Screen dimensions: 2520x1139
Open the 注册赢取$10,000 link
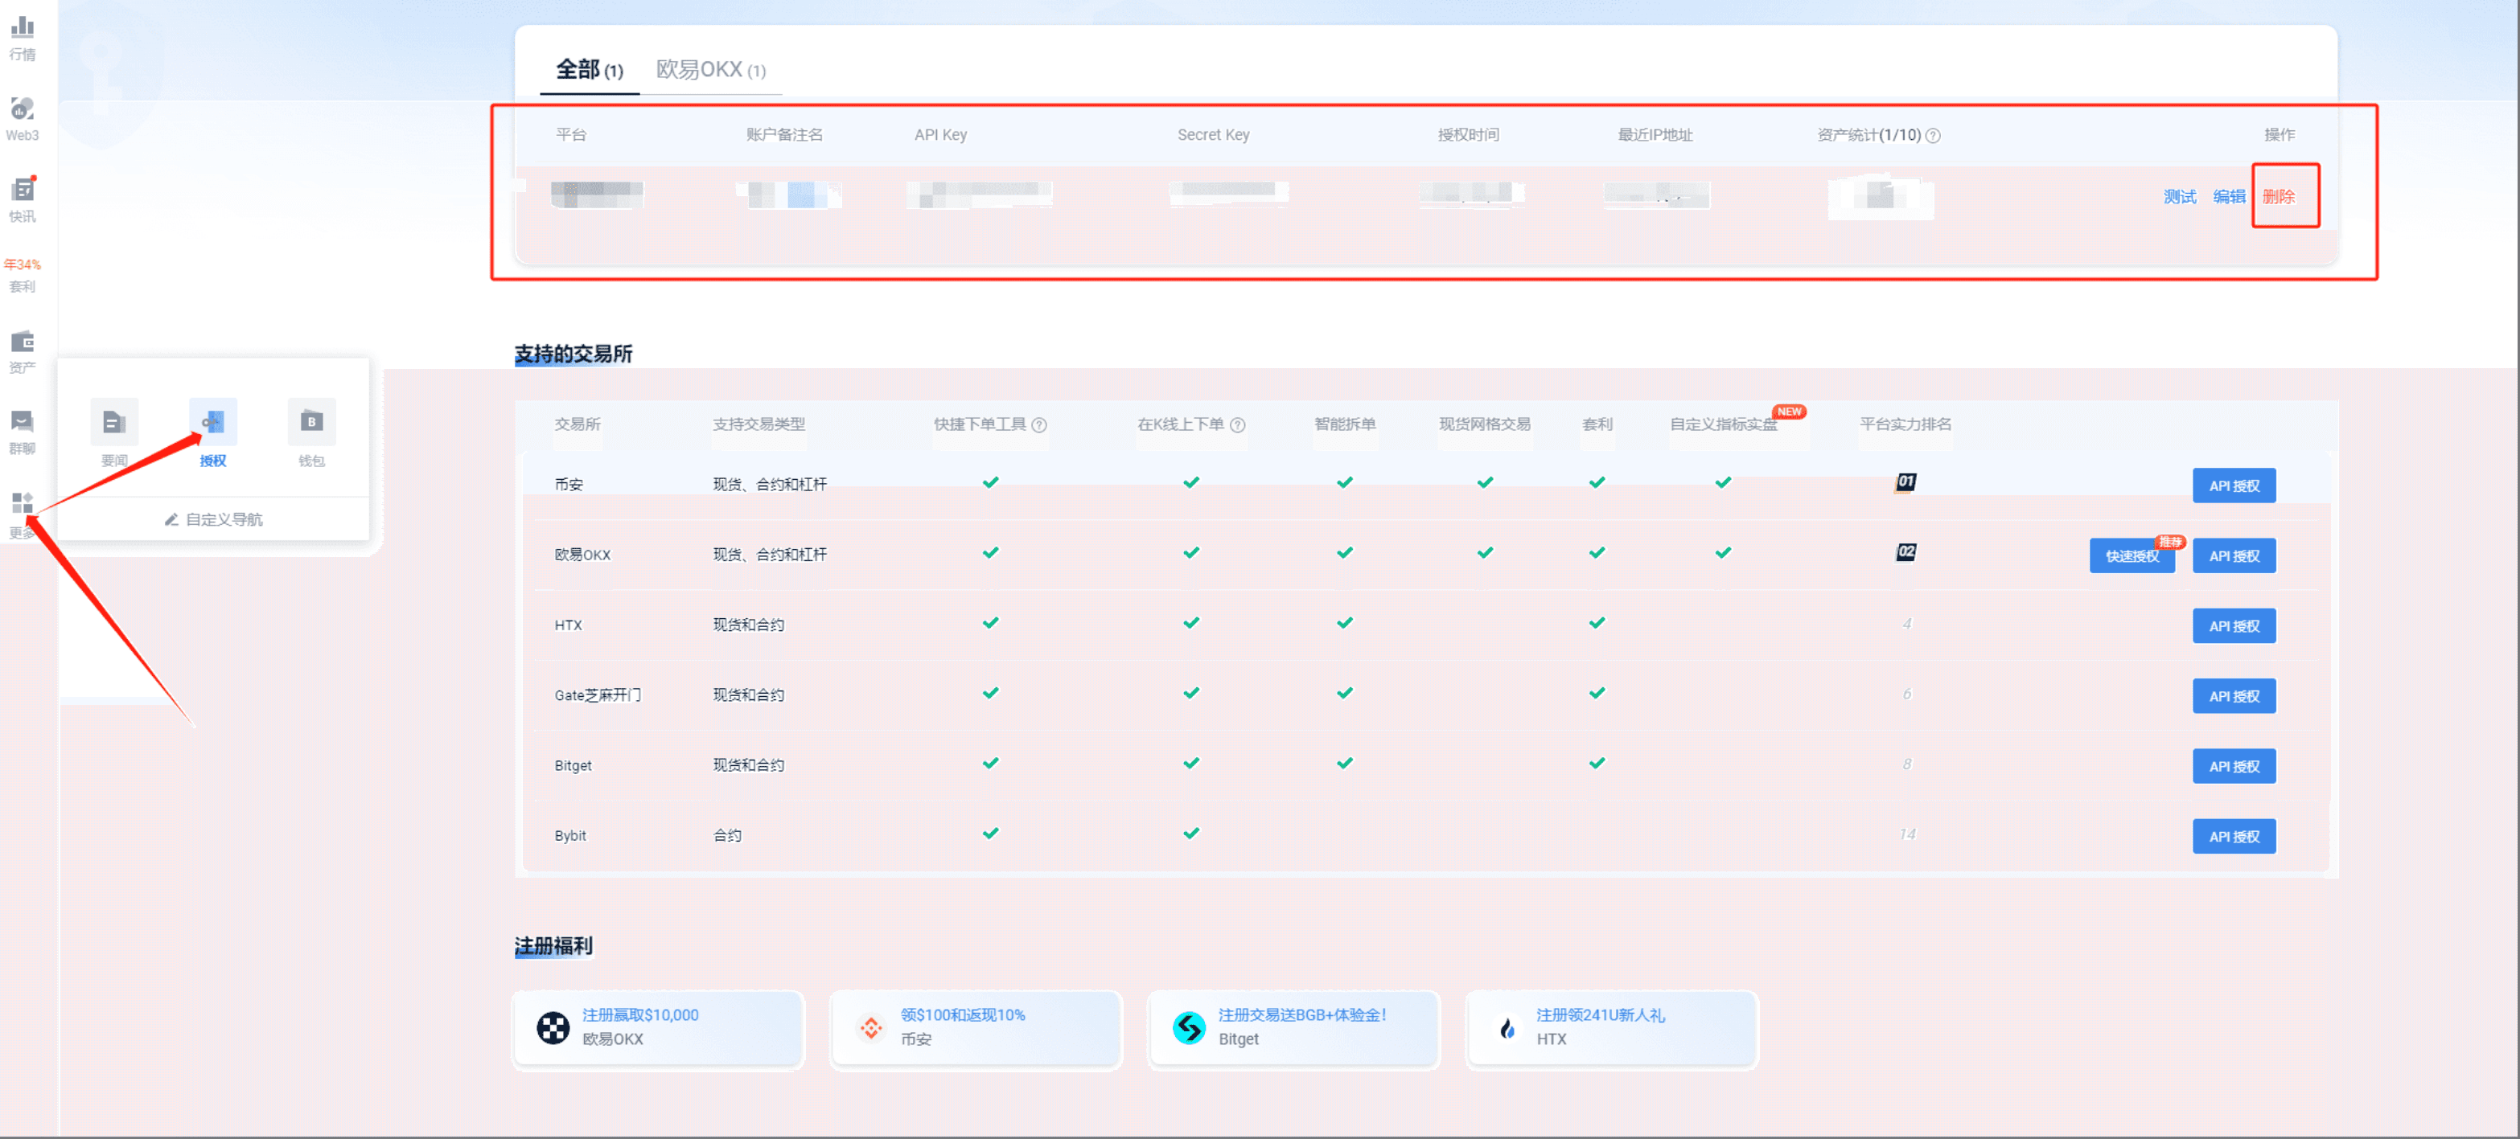coord(641,1015)
